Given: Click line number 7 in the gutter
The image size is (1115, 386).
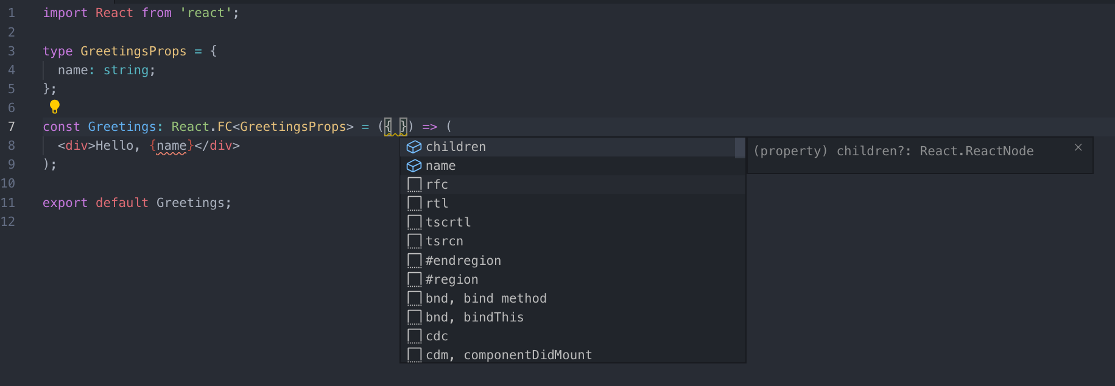Looking at the screenshot, I should click(x=11, y=127).
